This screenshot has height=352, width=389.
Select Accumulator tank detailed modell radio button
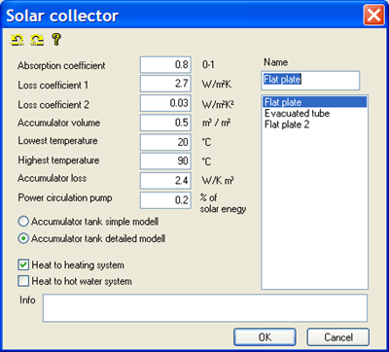23,239
